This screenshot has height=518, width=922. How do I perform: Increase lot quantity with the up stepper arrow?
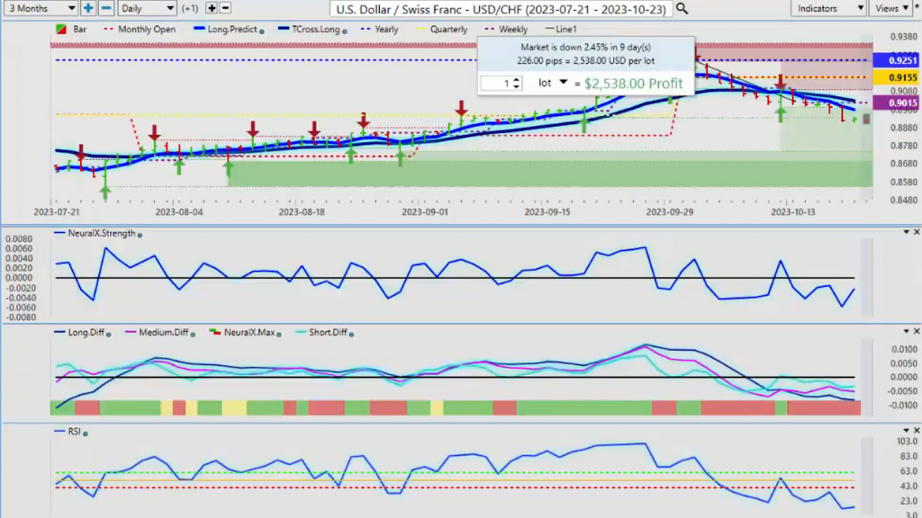516,80
